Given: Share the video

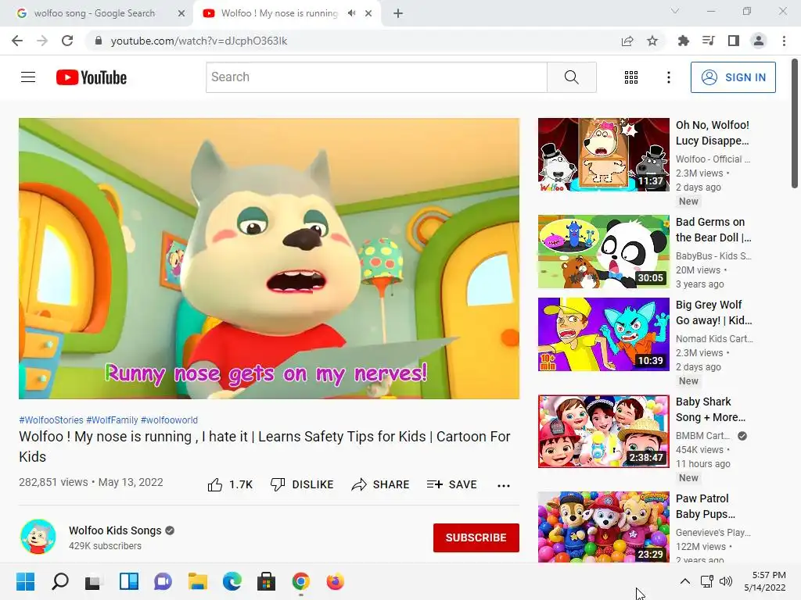Looking at the screenshot, I should (x=381, y=484).
